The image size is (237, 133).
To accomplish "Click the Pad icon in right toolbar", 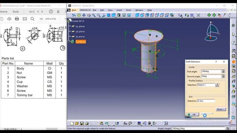I will [233, 51].
